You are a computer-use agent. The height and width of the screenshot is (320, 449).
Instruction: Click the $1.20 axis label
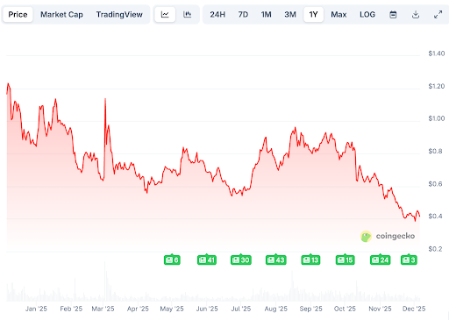pos(437,86)
